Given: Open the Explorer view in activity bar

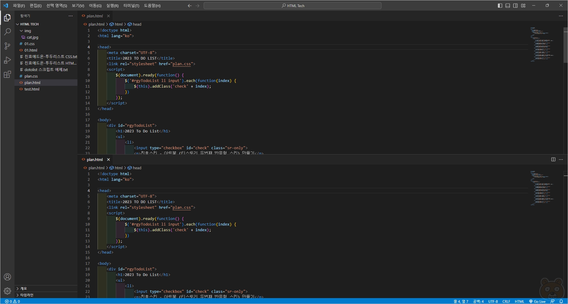Looking at the screenshot, I should click(x=7, y=18).
